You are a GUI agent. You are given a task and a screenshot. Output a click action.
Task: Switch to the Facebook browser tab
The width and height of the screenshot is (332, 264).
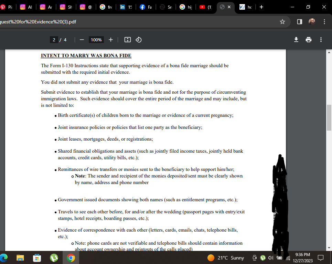tap(146, 7)
